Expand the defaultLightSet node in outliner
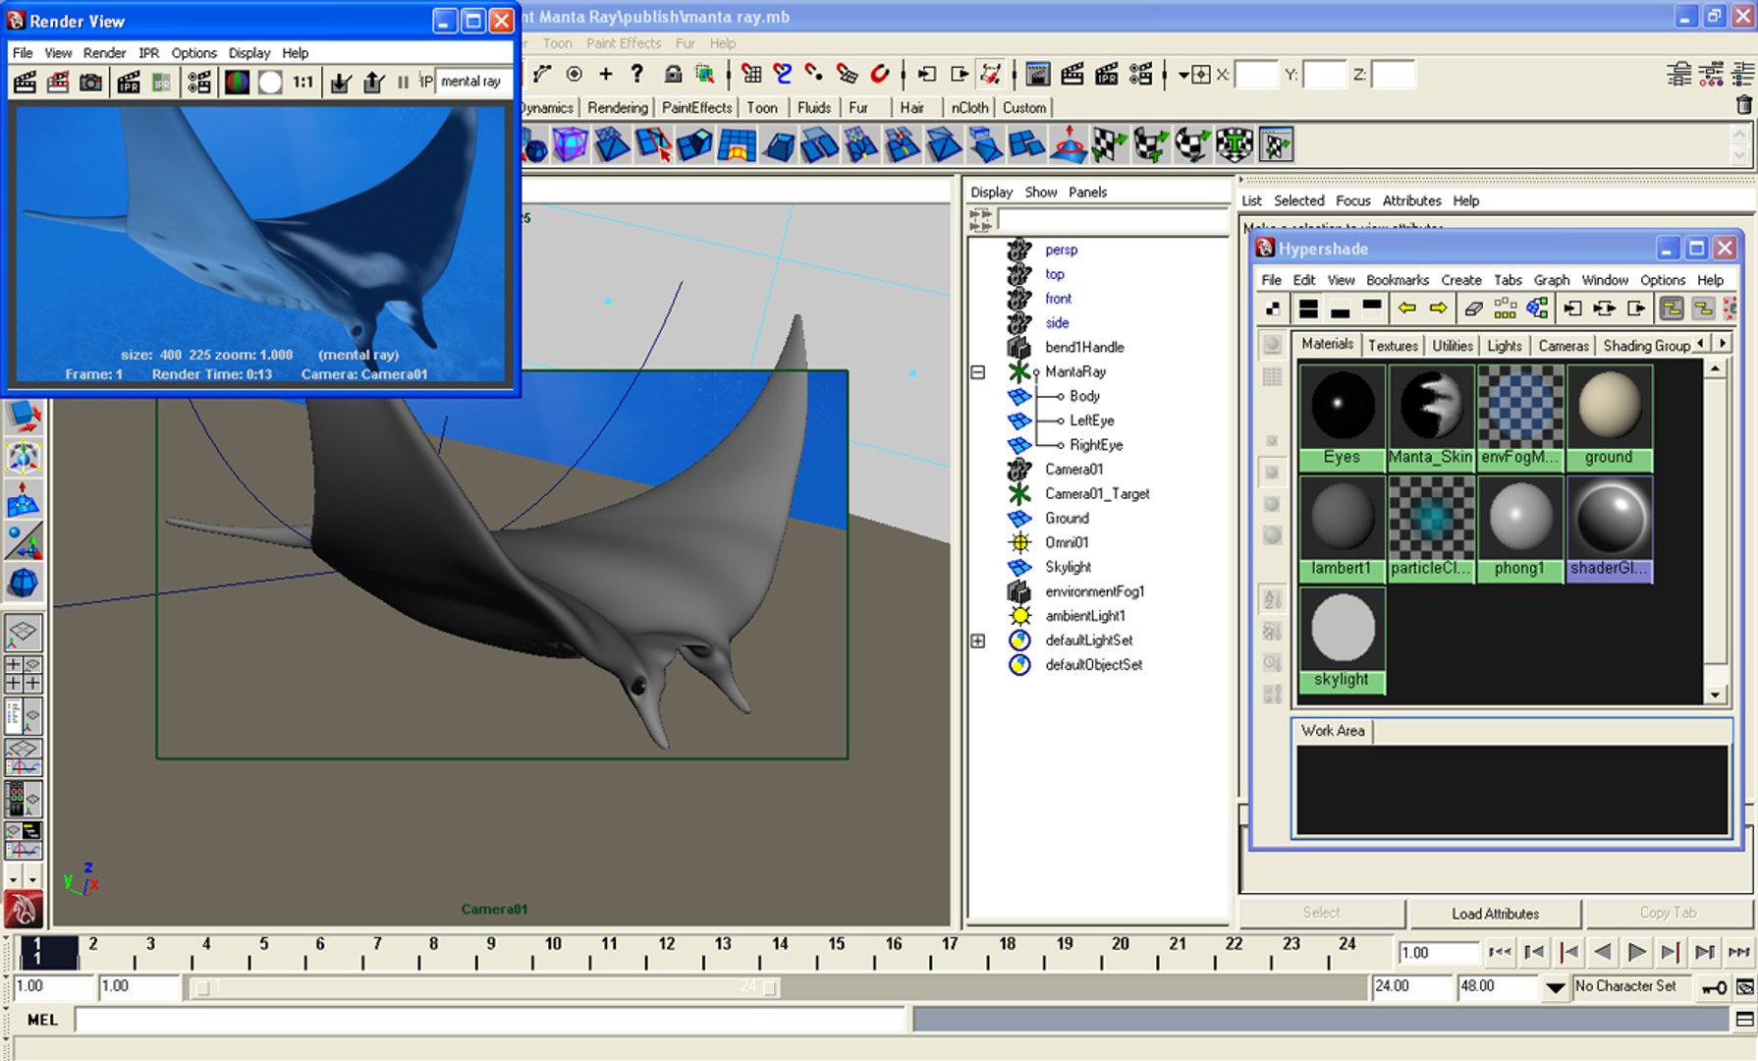 click(978, 641)
